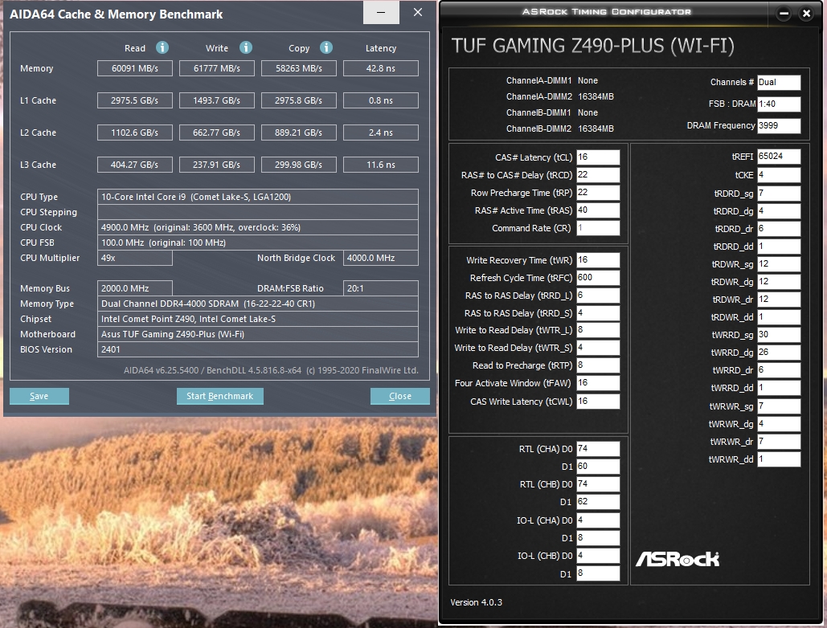Click the empty CPU Stepping field
The height and width of the screenshot is (628, 827).
(x=258, y=212)
